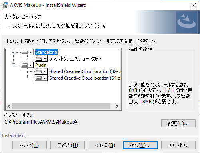This screenshot has height=153, width=200.
Task: Click the InstallShield logo graphic in the banner
Action: coord(186,22)
